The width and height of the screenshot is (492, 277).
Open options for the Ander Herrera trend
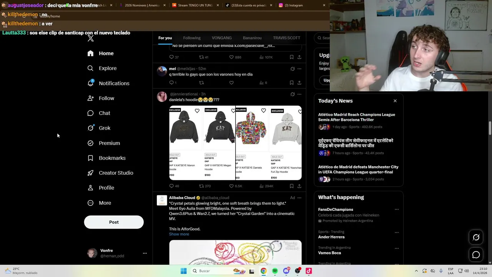pyautogui.click(x=397, y=232)
